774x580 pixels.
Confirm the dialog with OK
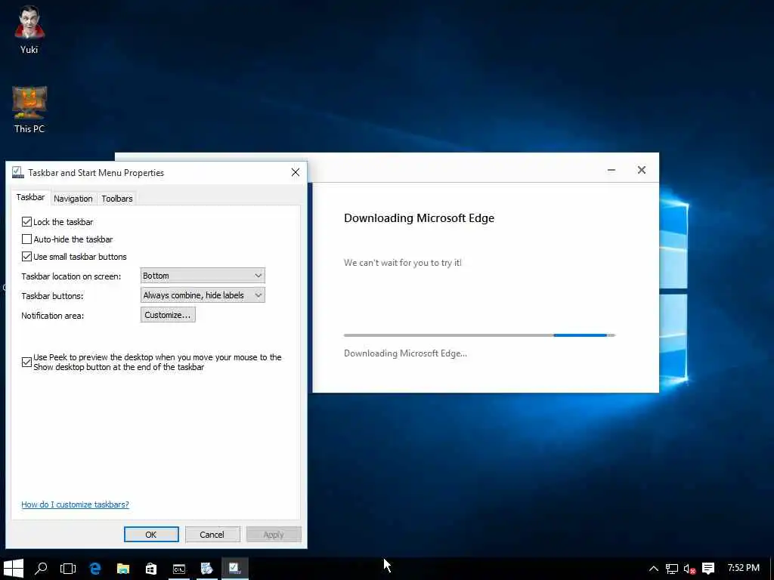tap(151, 535)
